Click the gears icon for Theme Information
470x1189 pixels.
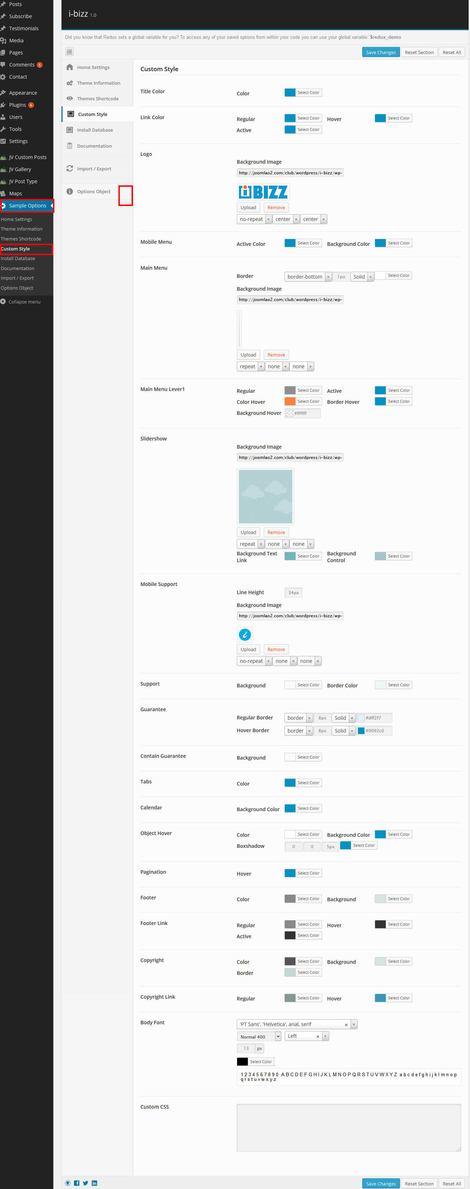point(70,83)
